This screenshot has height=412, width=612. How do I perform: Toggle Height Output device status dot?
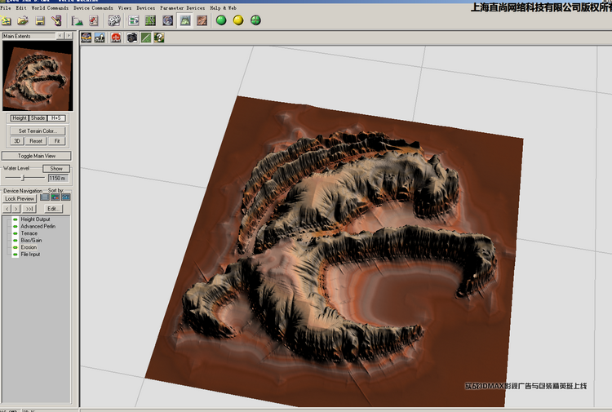16,219
